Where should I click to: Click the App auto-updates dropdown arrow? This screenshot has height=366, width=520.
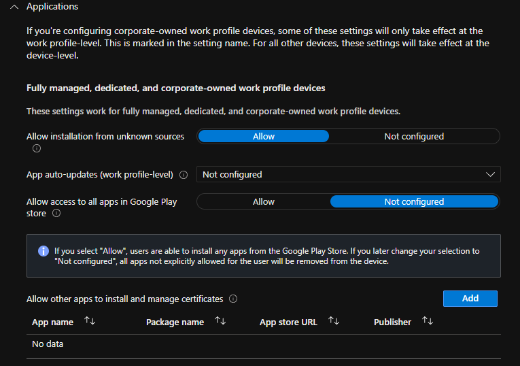click(491, 175)
